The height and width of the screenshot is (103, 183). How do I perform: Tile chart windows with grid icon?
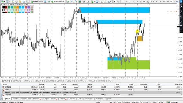coord(79,1)
